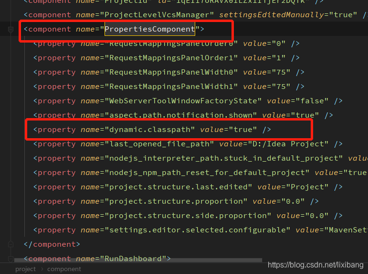Image resolution: width=368 pixels, height=274 pixels.
Task: Click the last_opened_file_path property name
Action: pyautogui.click(x=159, y=144)
